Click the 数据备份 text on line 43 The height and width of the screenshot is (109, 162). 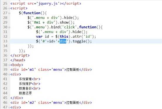pyautogui.click(x=25, y=89)
